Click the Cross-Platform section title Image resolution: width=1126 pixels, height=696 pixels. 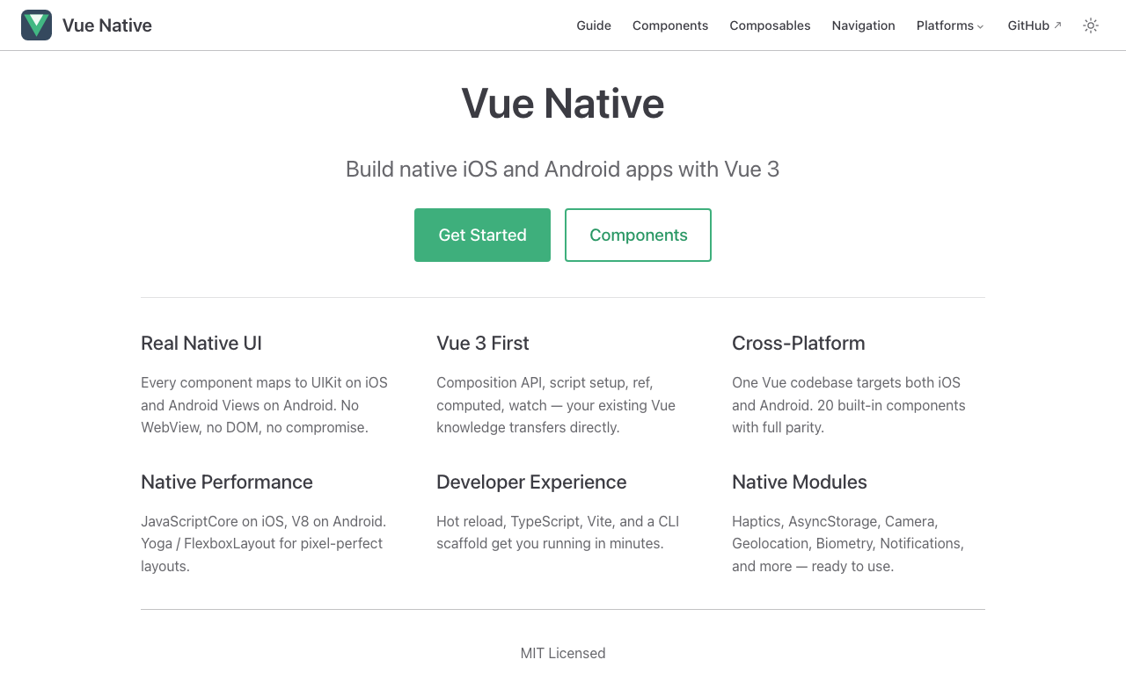click(799, 343)
